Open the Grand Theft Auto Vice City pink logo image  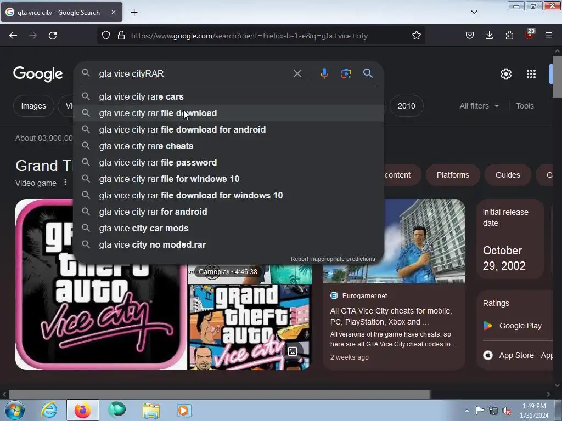click(101, 285)
